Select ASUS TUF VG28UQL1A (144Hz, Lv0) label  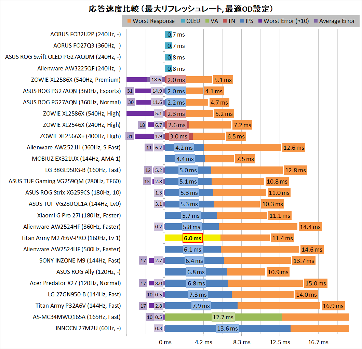[x=75, y=204]
